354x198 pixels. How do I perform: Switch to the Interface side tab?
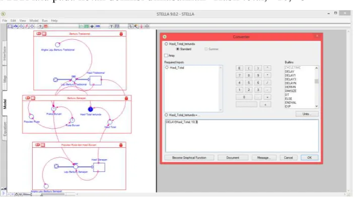pos(5,53)
